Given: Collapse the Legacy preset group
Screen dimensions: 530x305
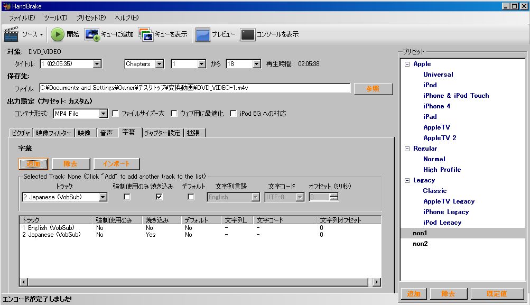Looking at the screenshot, I should point(407,180).
